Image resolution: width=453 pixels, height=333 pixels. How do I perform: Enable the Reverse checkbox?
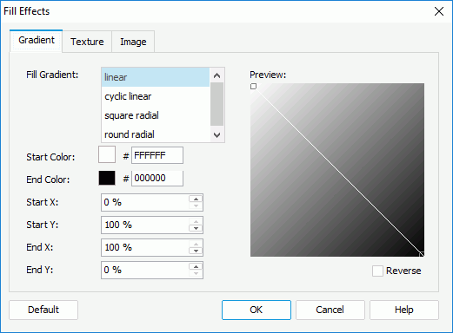[377, 271]
